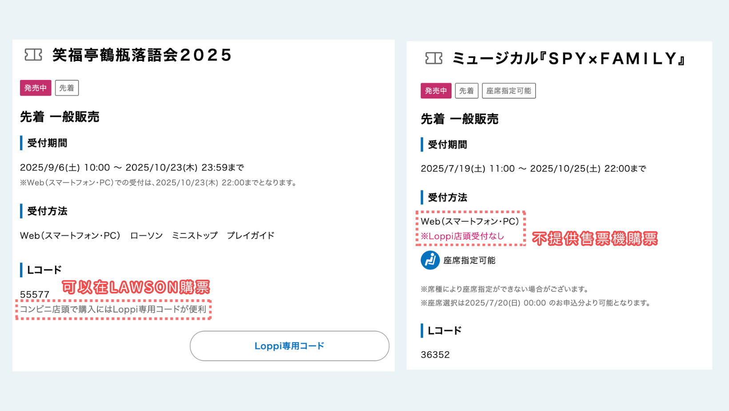The image size is (729, 411).
Task: Click the Loppi専用コード button
Action: (289, 346)
